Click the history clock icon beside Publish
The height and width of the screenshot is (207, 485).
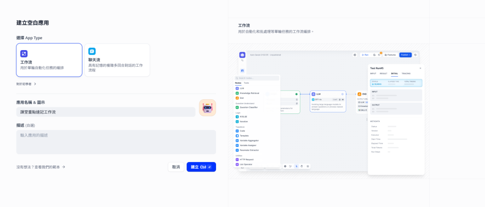(415, 55)
